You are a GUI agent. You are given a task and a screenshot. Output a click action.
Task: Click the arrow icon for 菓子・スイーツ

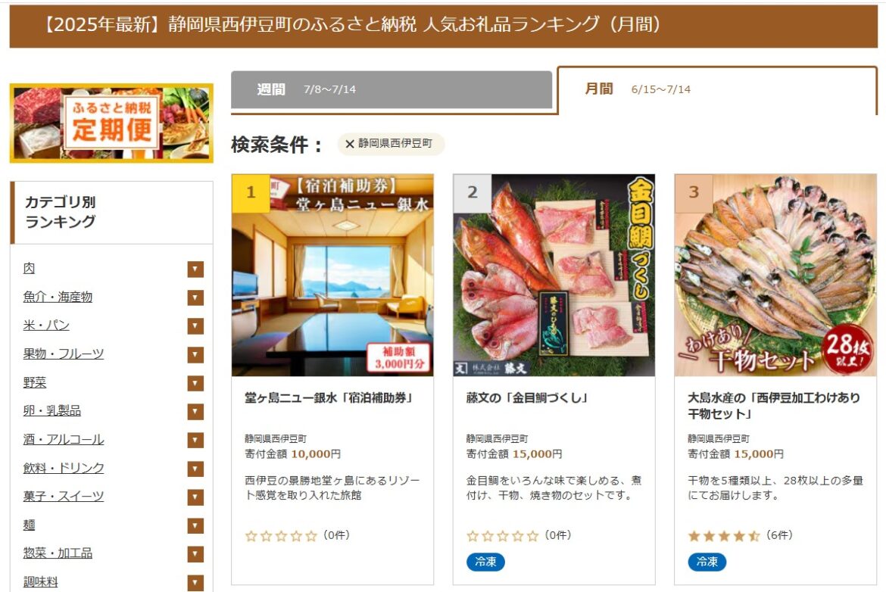point(195,497)
